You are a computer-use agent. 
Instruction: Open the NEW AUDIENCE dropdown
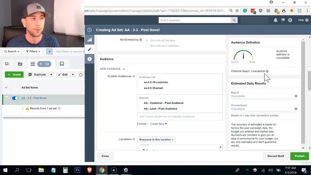(x=112, y=69)
